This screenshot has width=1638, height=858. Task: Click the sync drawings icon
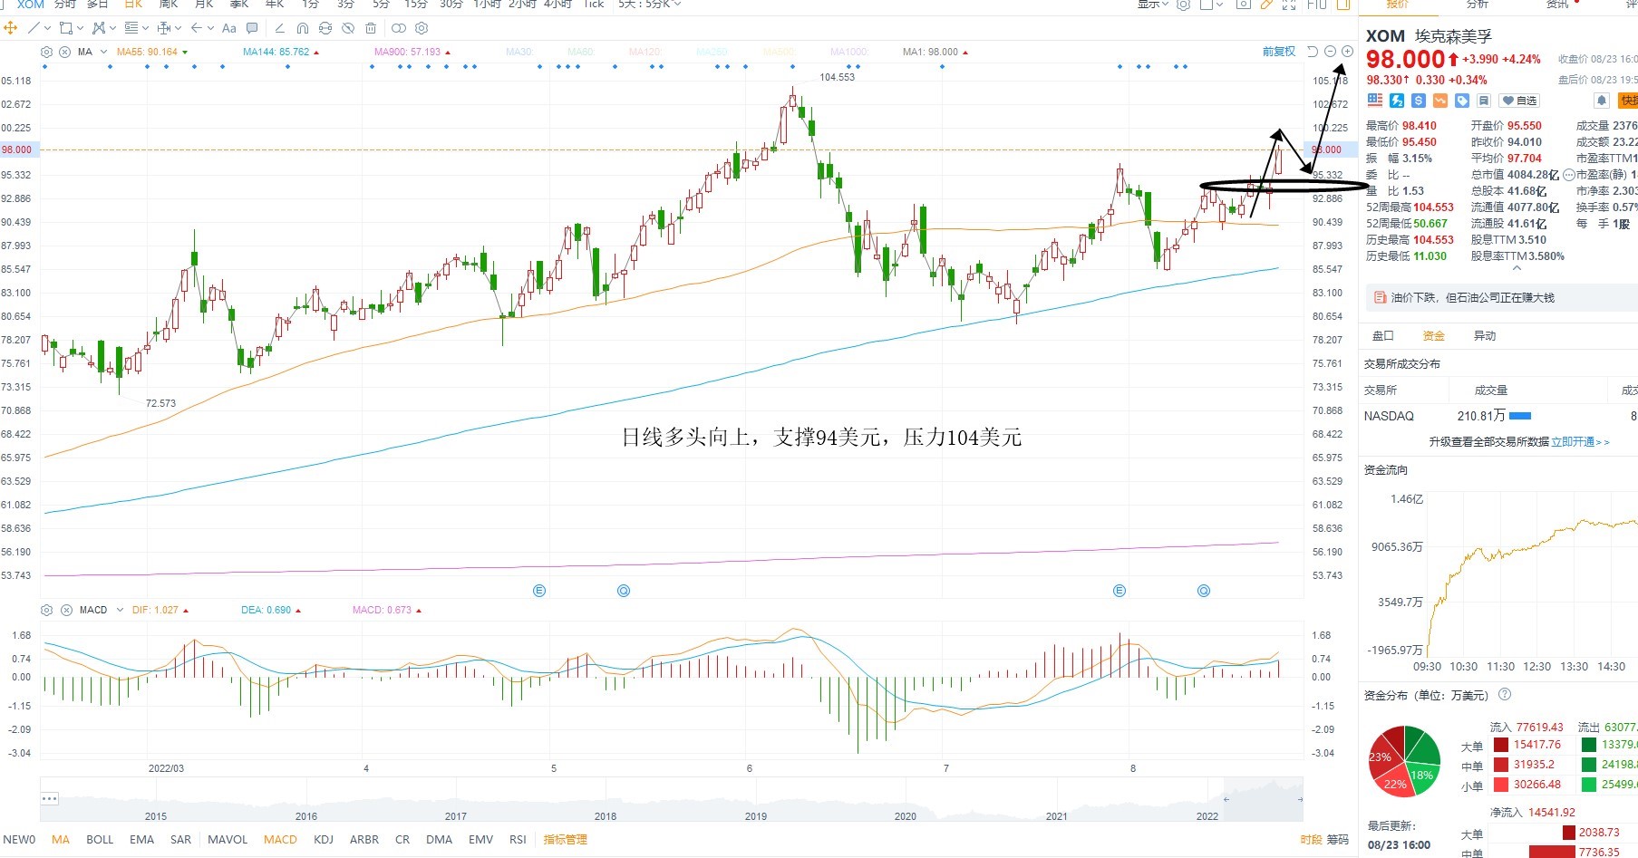tap(325, 28)
